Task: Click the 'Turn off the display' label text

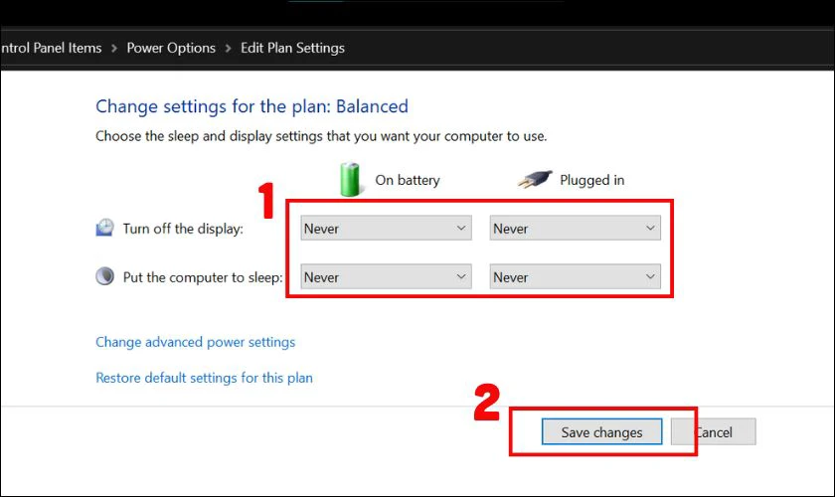Action: click(x=183, y=229)
